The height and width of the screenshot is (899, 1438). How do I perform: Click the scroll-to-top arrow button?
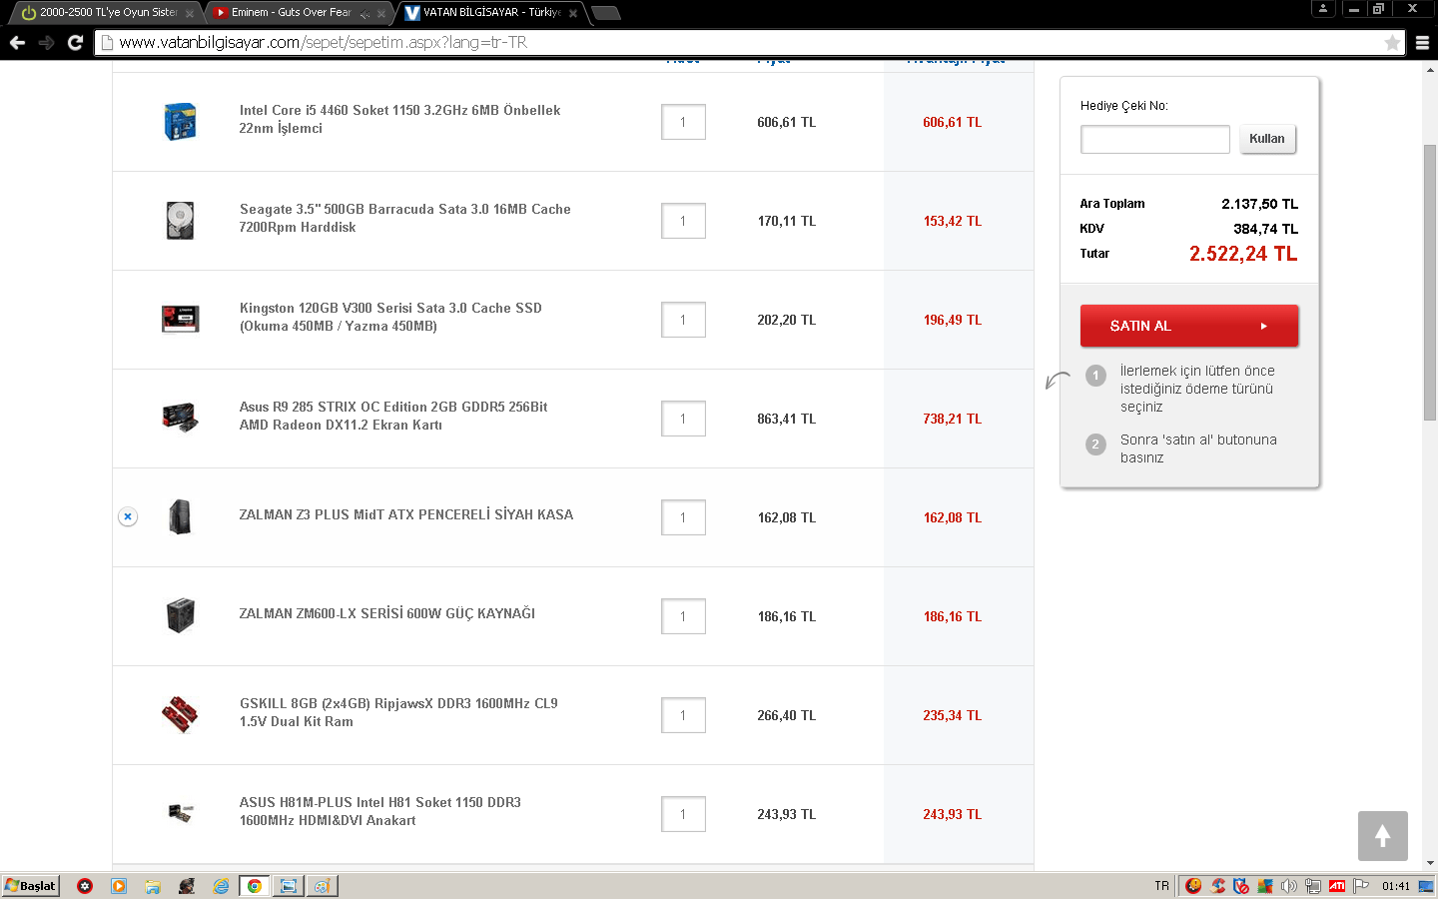click(1383, 836)
